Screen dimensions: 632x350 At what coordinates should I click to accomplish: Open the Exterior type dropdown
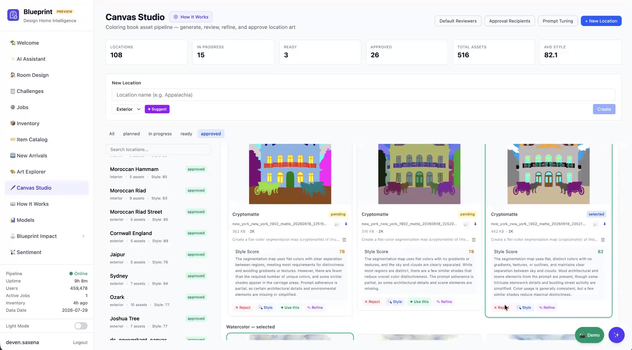[127, 109]
